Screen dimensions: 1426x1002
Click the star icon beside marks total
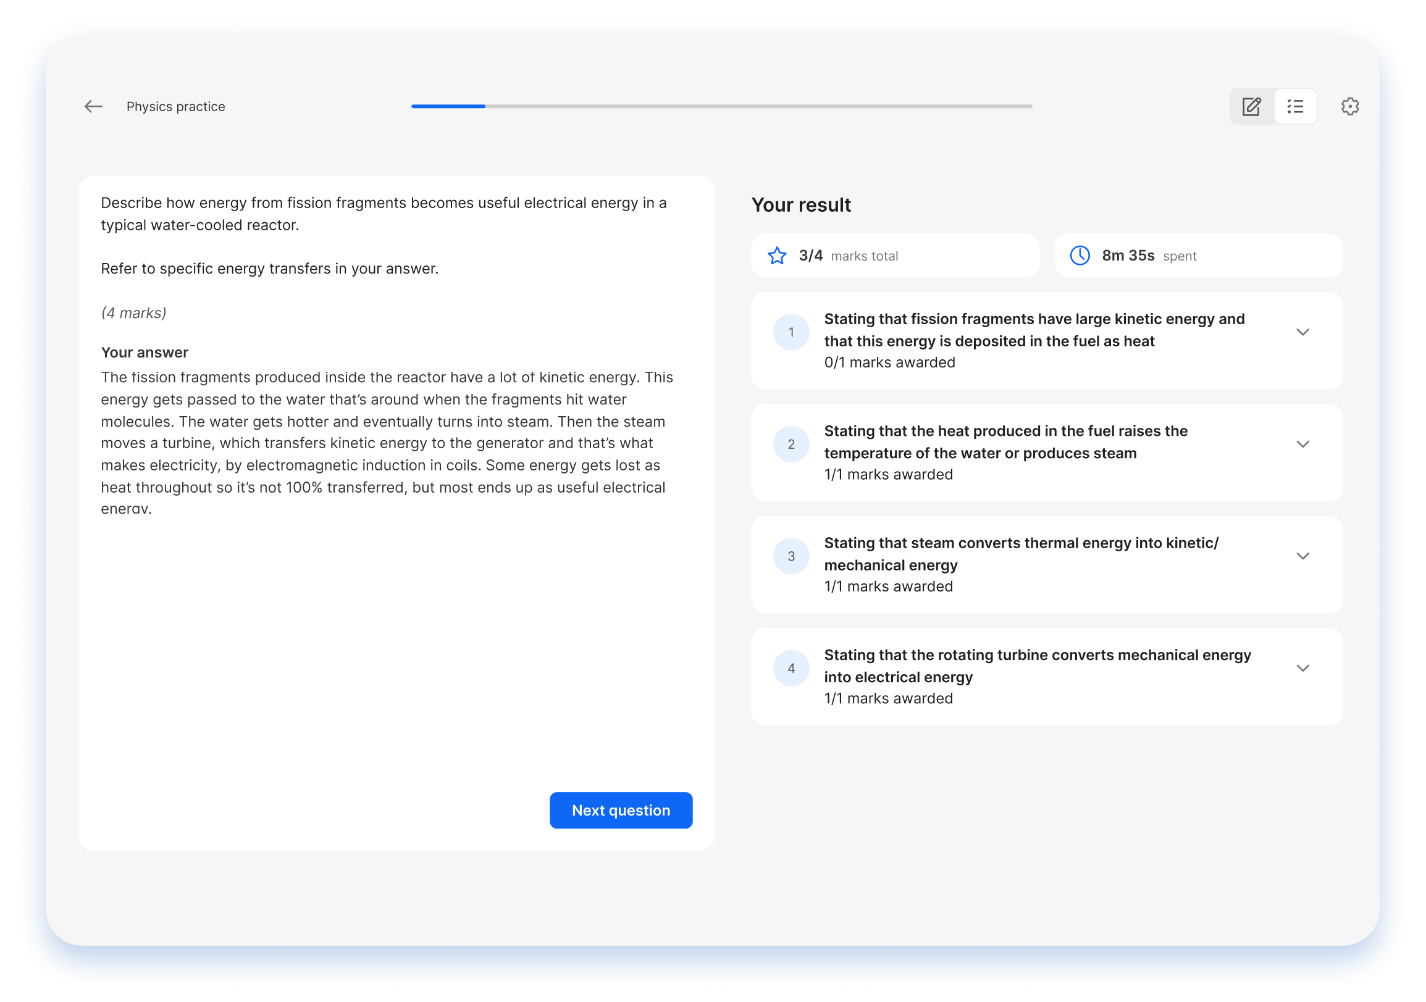777,256
